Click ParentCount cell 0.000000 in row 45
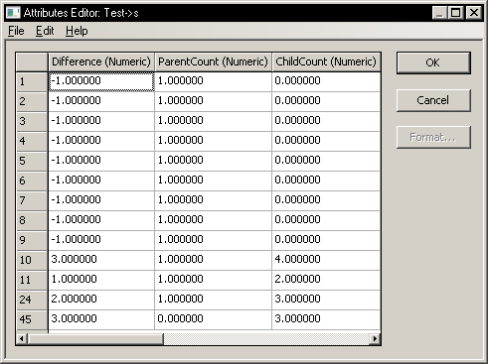488x364 pixels. point(213,319)
